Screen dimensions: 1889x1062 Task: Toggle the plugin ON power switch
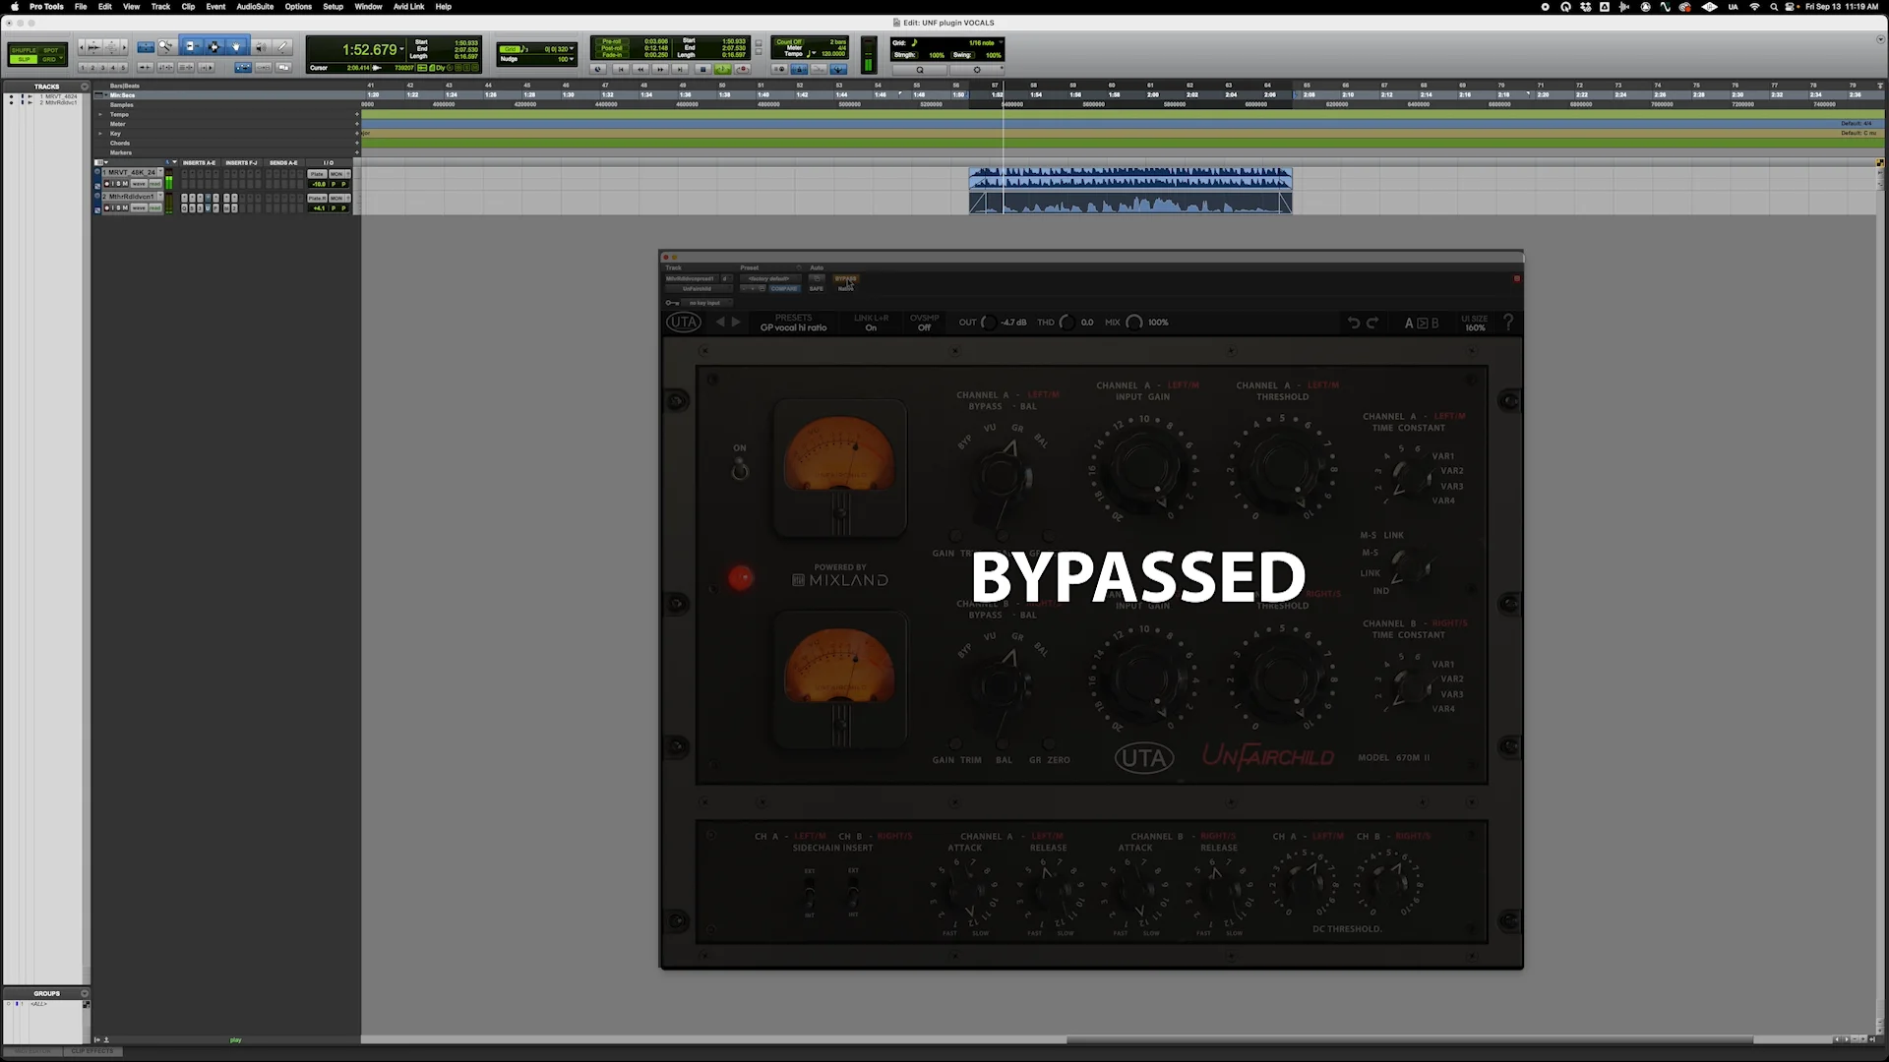(x=740, y=470)
